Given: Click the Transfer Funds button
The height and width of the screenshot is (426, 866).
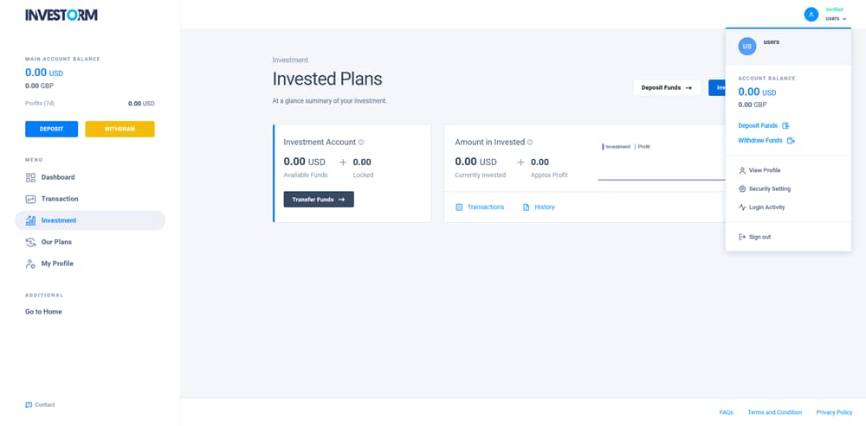Looking at the screenshot, I should (x=319, y=200).
